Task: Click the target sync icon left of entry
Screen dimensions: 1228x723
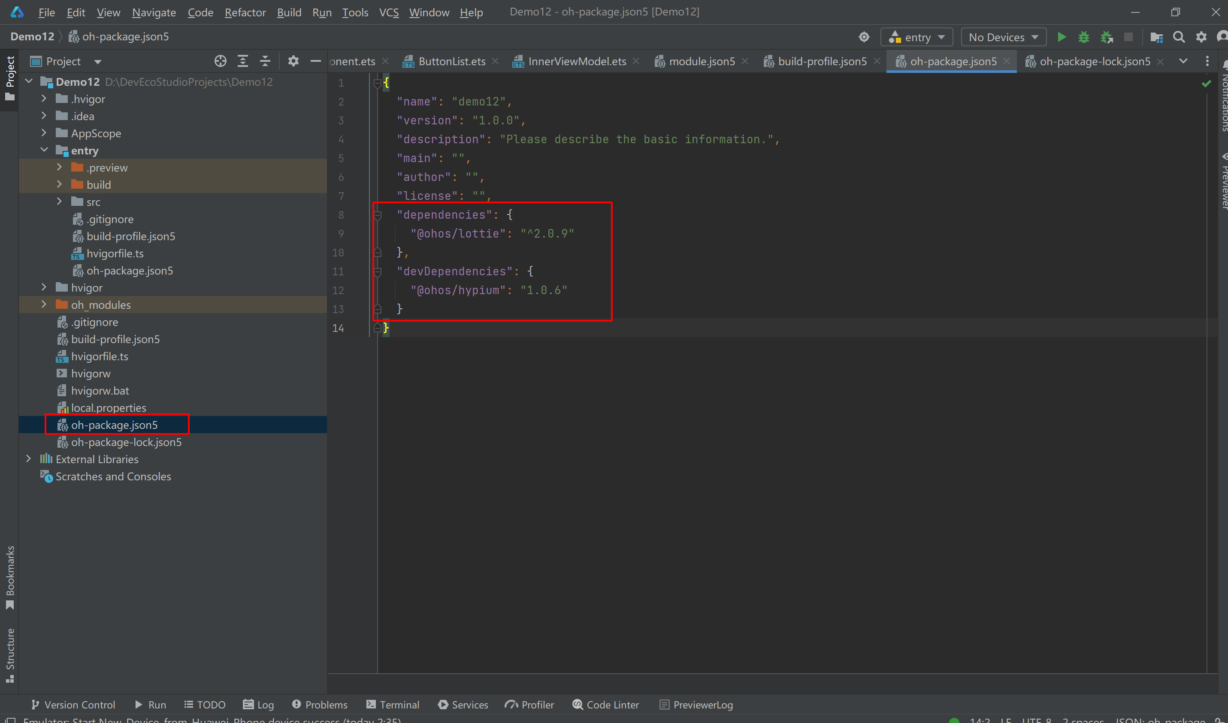Action: (x=864, y=37)
